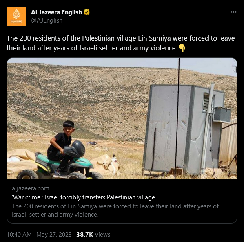
Task: Click the gray card description text
Action: [115, 210]
